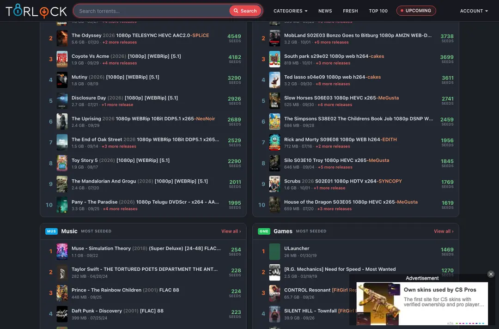Click the Slow Horses S06E03 poster

(x=274, y=101)
